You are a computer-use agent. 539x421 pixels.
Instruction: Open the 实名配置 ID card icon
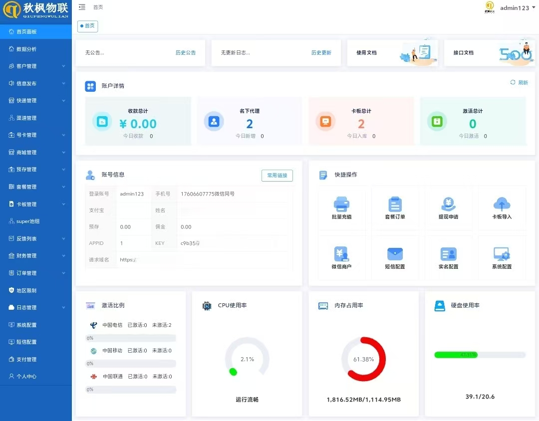coord(448,254)
